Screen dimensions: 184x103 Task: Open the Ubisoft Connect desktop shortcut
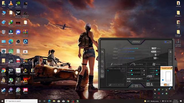pos(18,91)
